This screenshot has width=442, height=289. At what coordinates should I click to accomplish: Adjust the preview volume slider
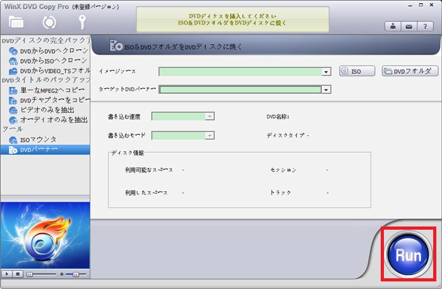point(76,274)
